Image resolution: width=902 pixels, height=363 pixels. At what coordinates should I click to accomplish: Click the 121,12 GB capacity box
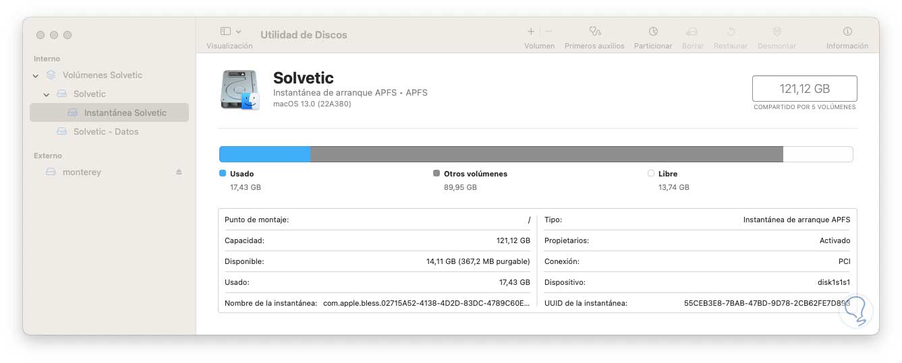pyautogui.click(x=804, y=88)
